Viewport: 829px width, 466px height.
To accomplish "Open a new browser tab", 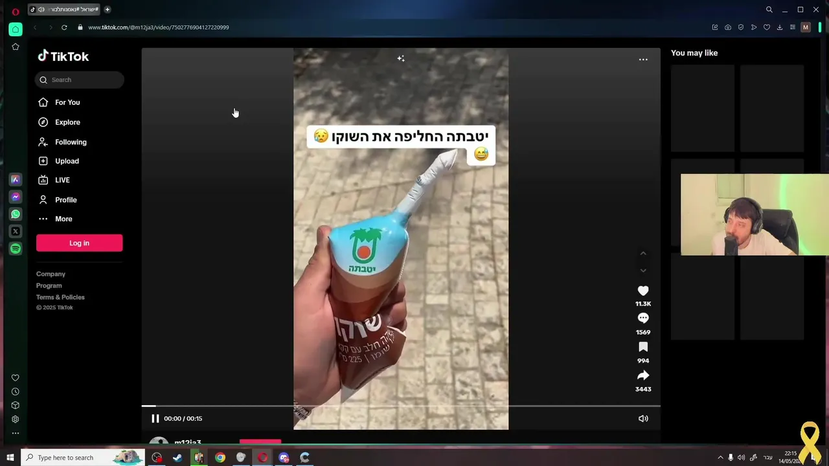I will click(108, 9).
